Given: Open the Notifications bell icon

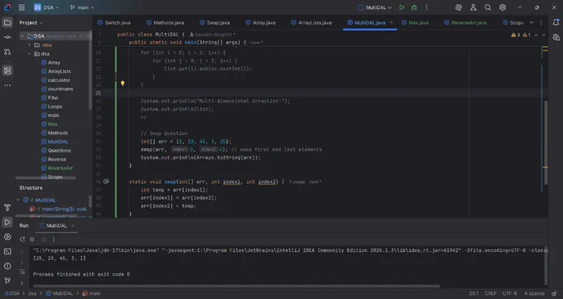Looking at the screenshot, I should point(556,22).
